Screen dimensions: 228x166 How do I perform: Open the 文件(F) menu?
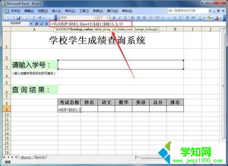coord(16,11)
